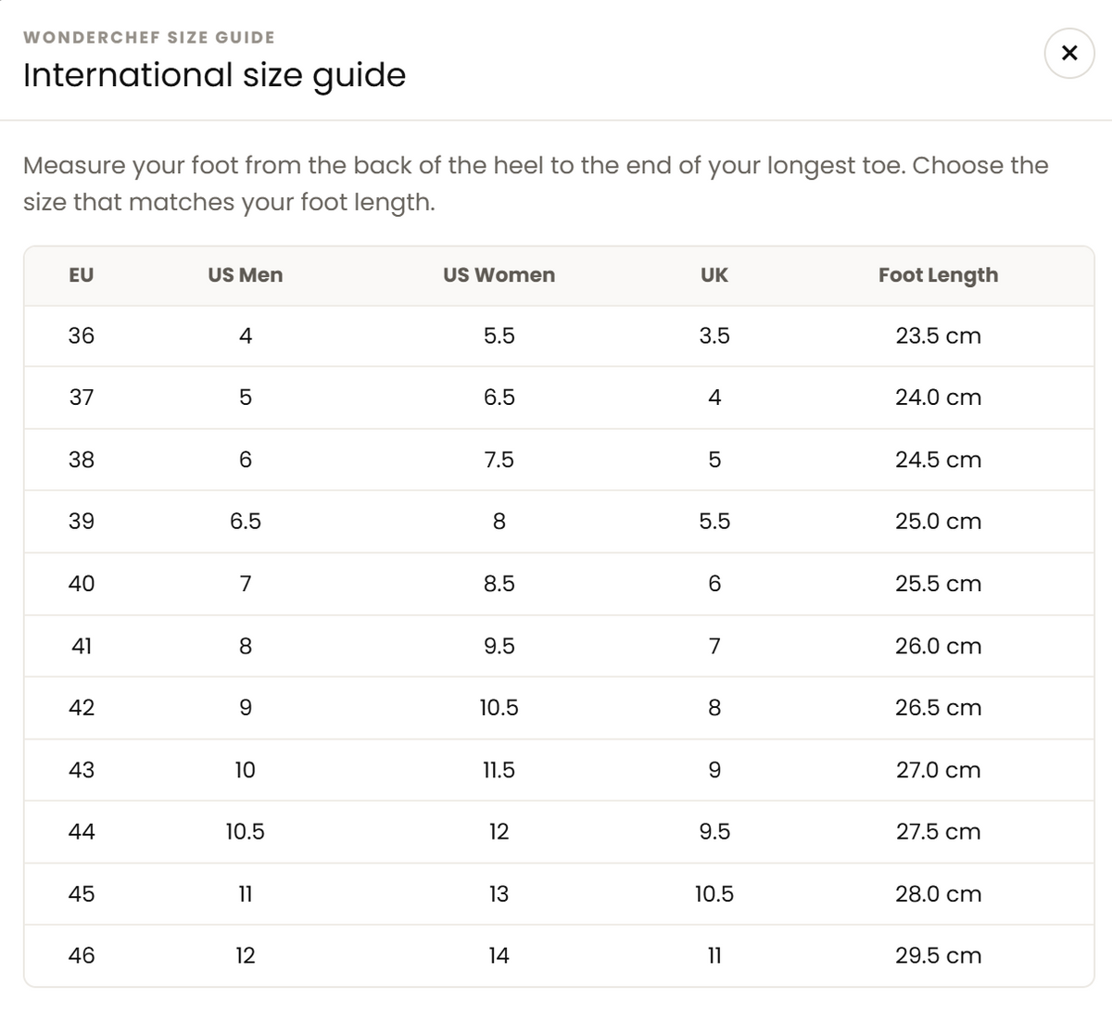Close the International size guide dialog
This screenshot has width=1112, height=1010.
click(1069, 53)
